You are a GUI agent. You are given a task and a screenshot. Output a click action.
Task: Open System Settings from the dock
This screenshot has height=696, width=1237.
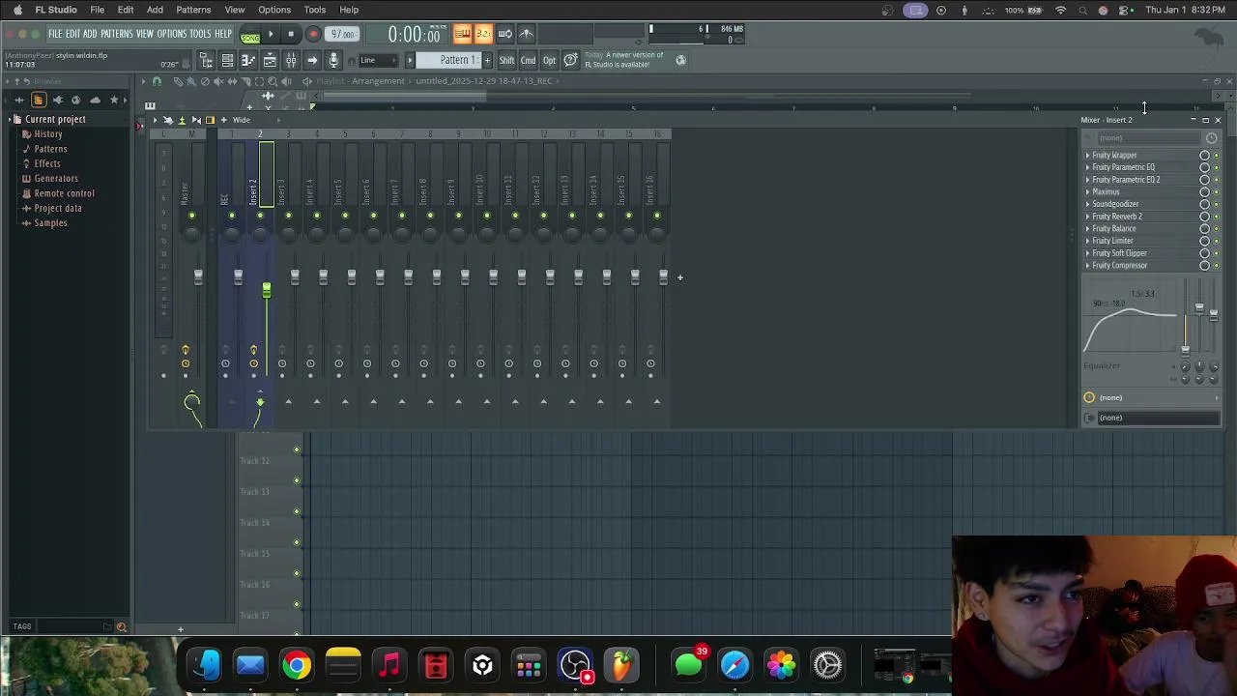coord(827,665)
